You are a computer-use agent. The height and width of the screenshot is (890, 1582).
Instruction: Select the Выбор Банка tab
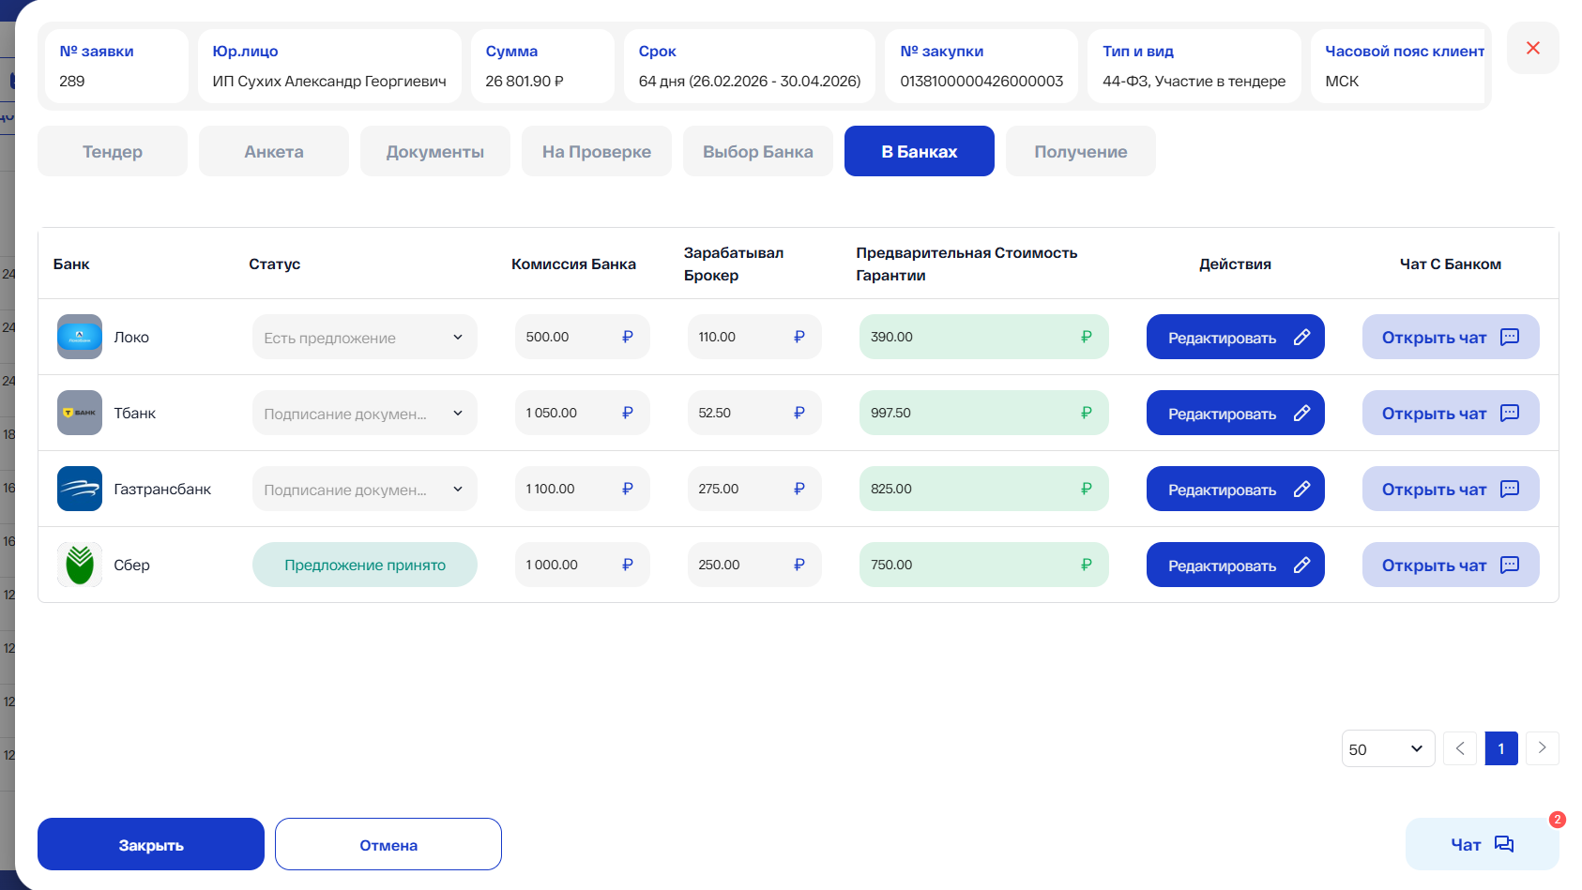pyautogui.click(x=758, y=151)
